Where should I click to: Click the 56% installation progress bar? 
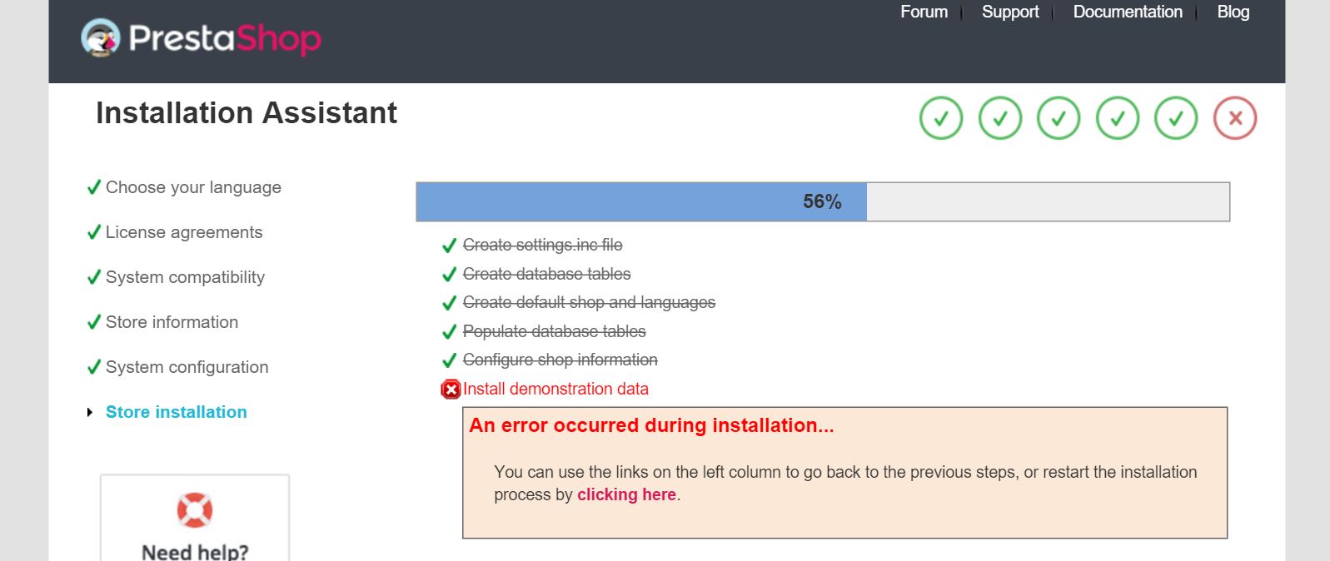[822, 201]
